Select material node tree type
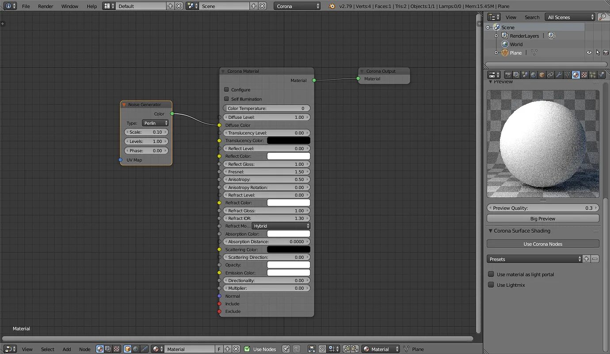This screenshot has width=610, height=354. pos(100,349)
